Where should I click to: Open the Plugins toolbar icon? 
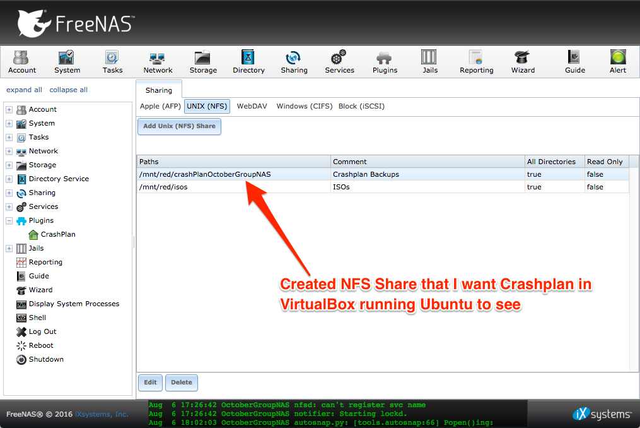385,62
